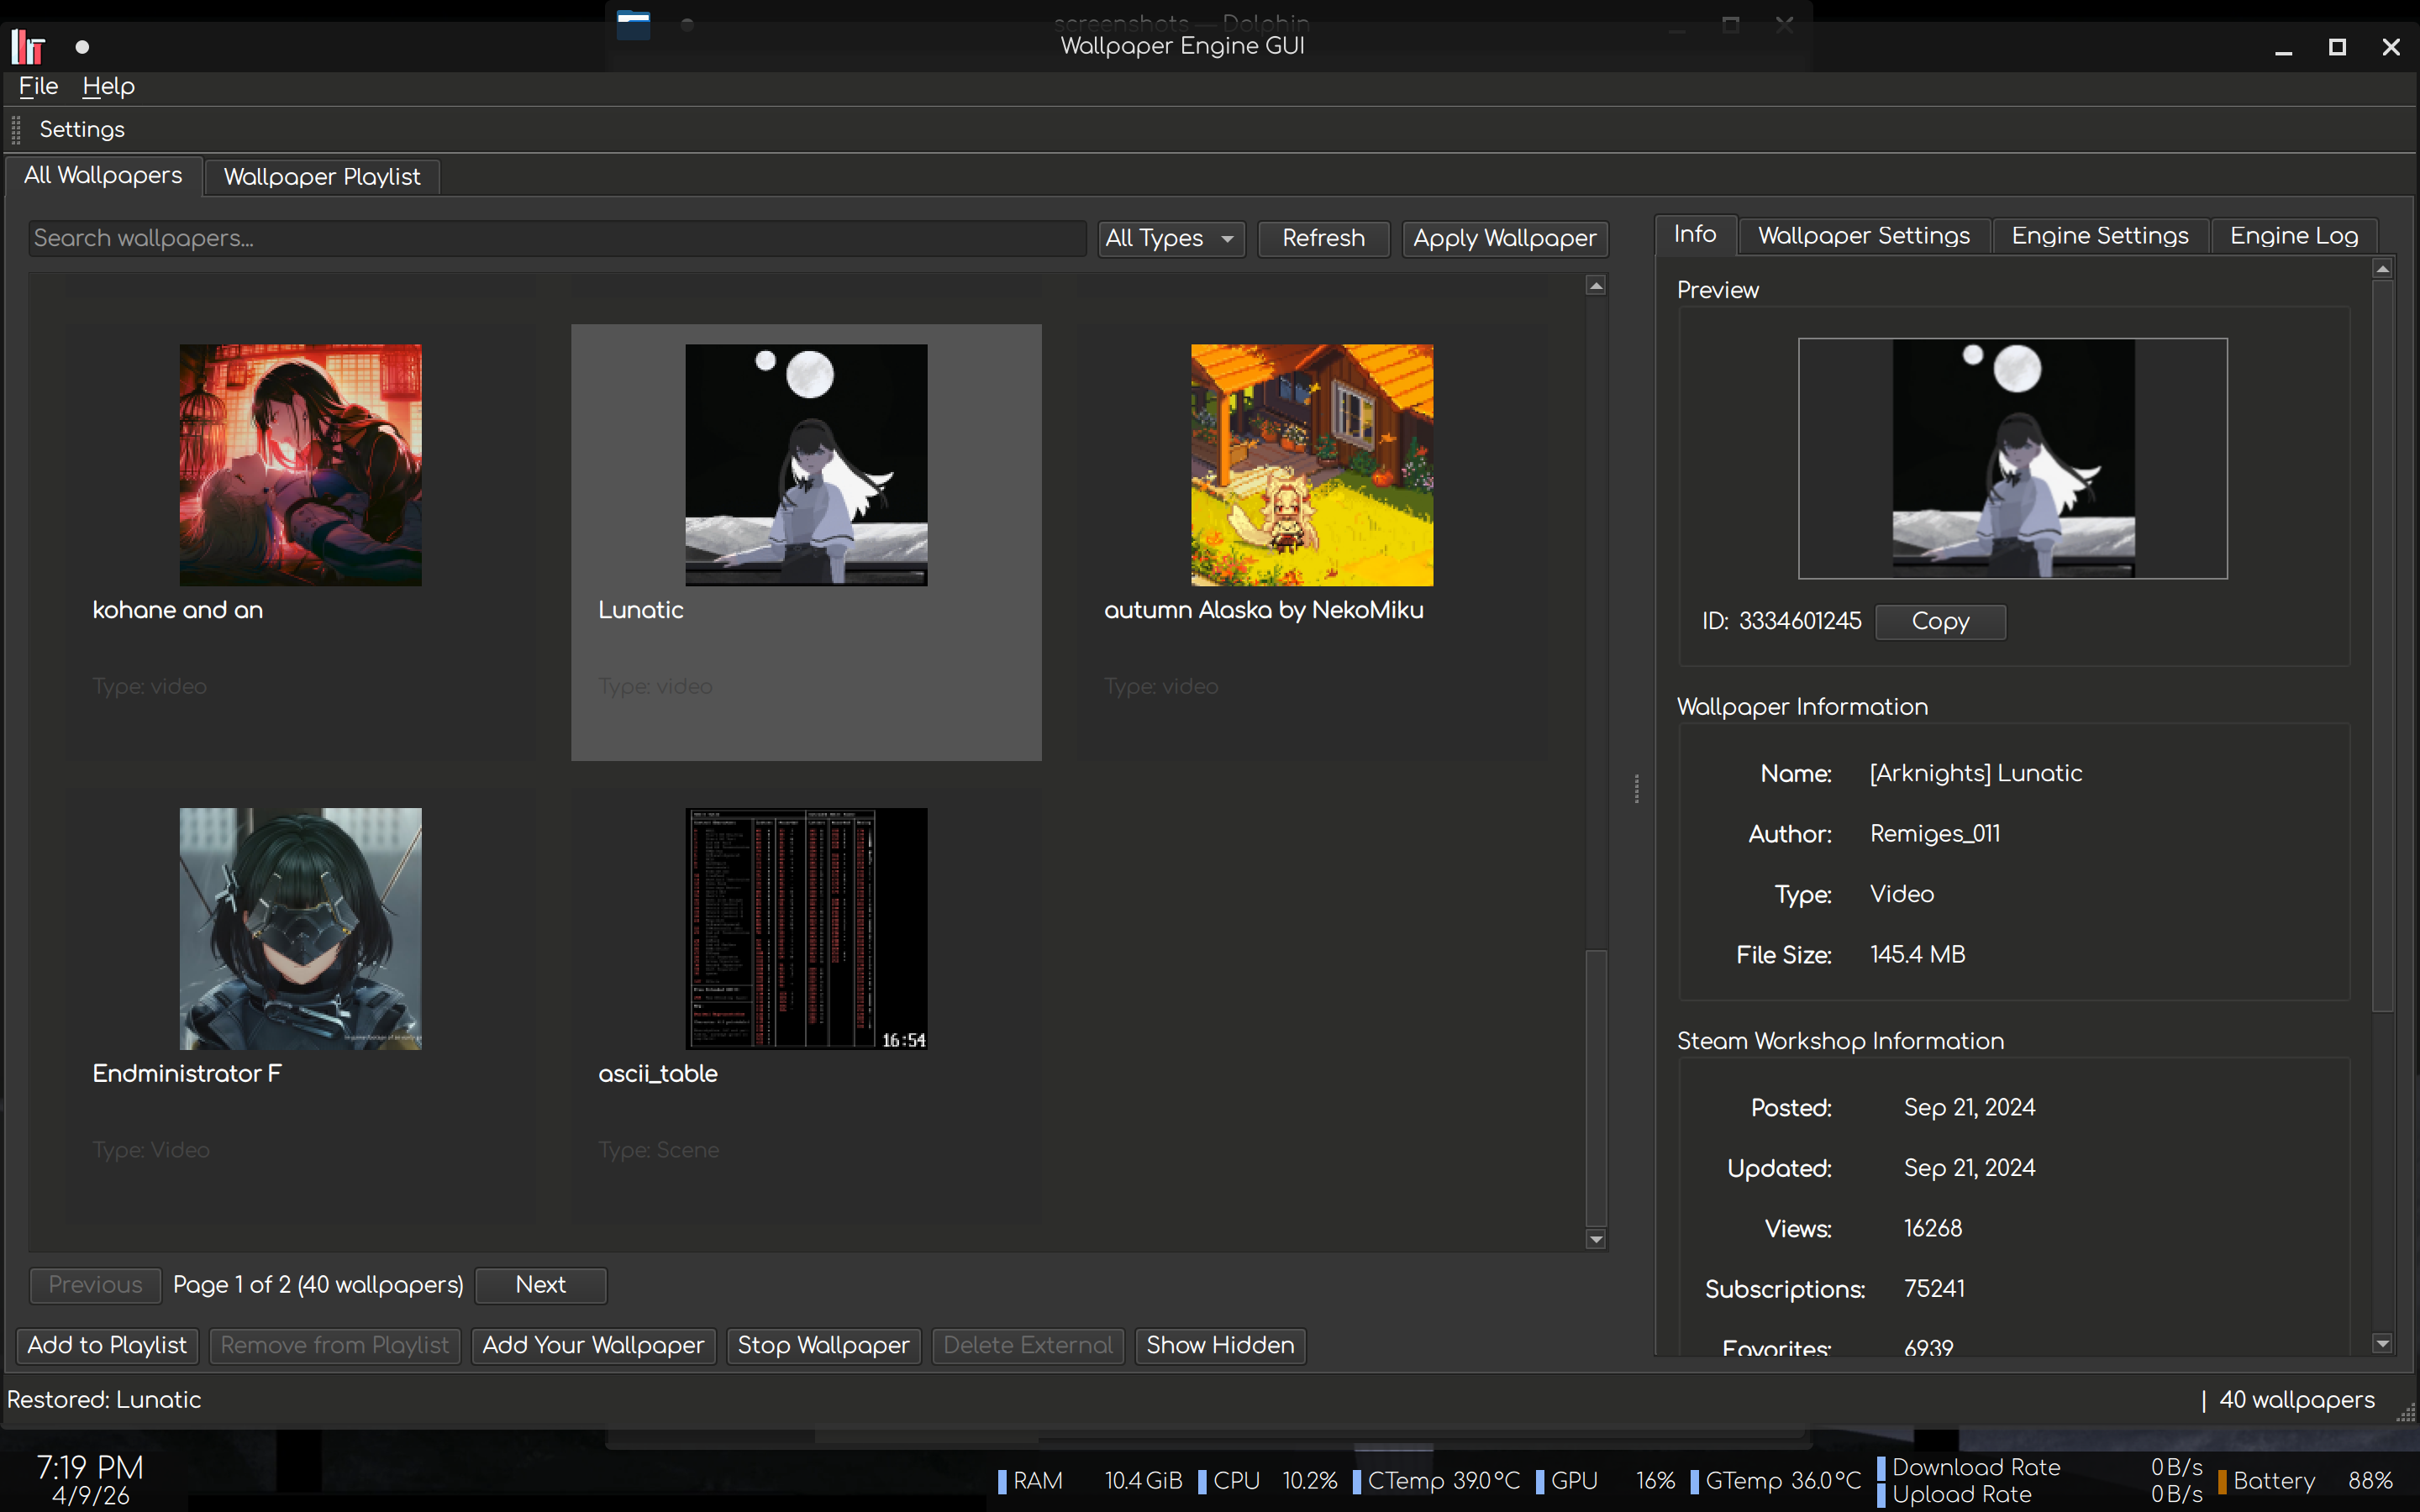Click the wallpaper grid scroll up arrow
The image size is (2420, 1512).
pos(1596,286)
